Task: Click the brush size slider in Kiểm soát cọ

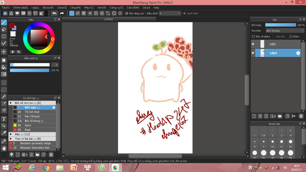Action: (x=30, y=65)
